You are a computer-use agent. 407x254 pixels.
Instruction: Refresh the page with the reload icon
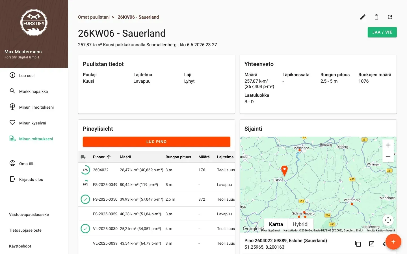(x=390, y=17)
